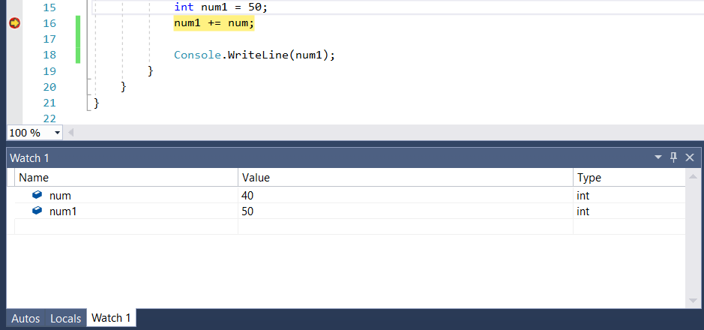This screenshot has height=330, width=704.
Task: Click line number 22 in the gutter
Action: pos(49,118)
